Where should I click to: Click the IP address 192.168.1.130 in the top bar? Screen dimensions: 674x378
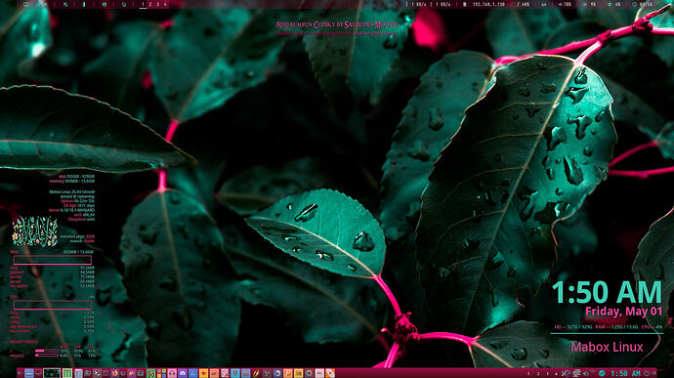pos(488,4)
